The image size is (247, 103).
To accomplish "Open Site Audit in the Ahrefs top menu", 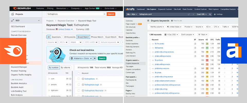I will pyautogui.click(x=177, y=9).
